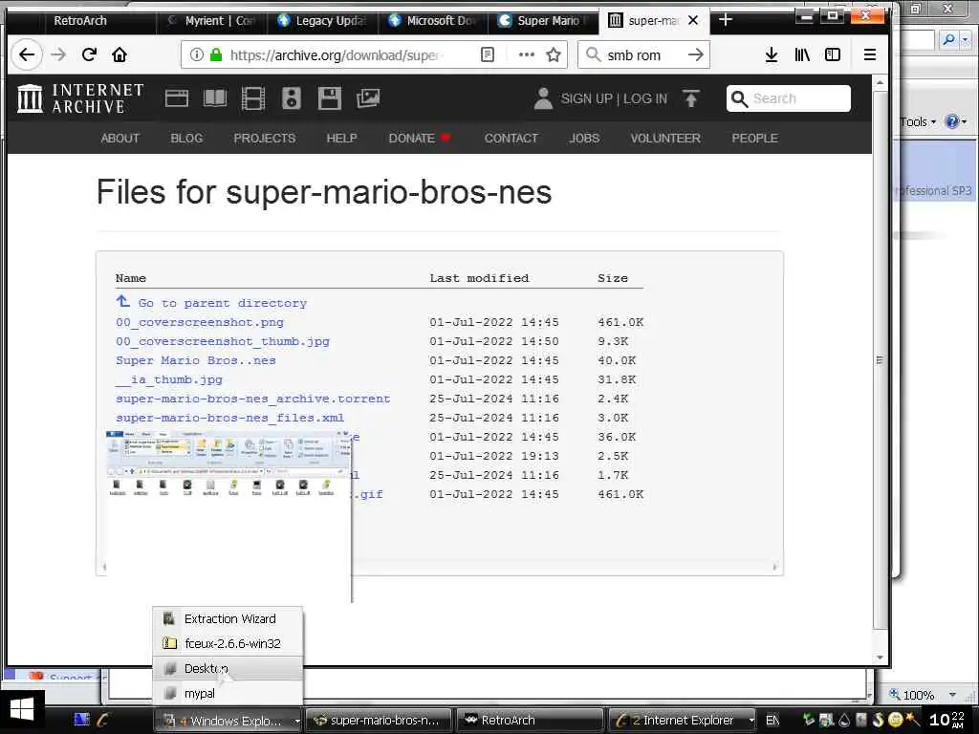Viewport: 979px width, 734px height.
Task: Open the PEOPLE navigation item
Action: (754, 138)
